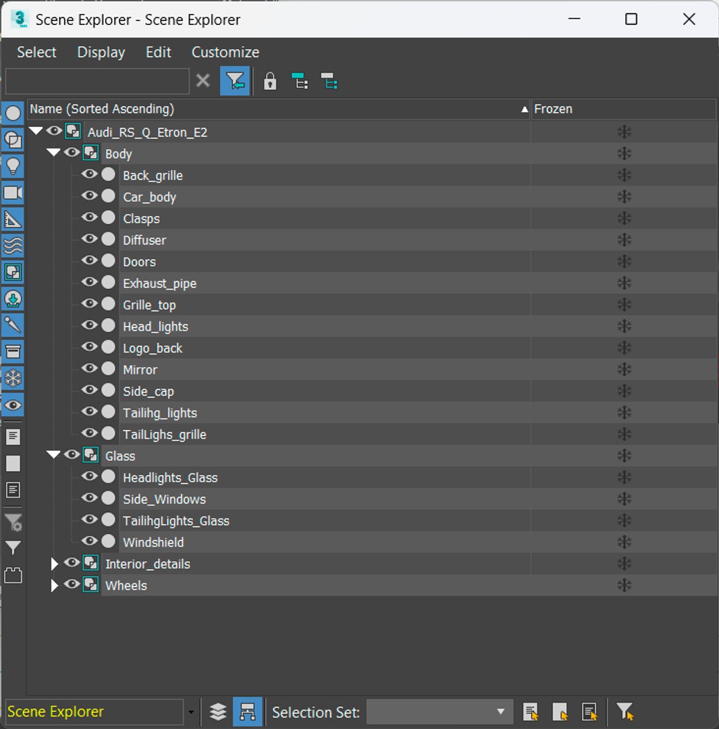The image size is (719, 729).
Task: Toggle Display Containers filter
Action: (13, 352)
